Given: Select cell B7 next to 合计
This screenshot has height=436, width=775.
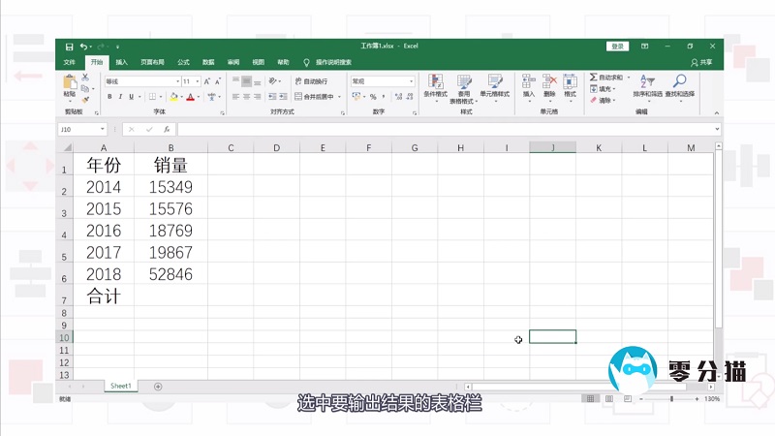Looking at the screenshot, I should [x=170, y=296].
